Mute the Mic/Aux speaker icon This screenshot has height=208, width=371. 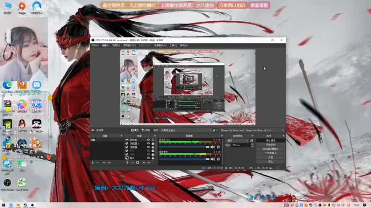[x=213, y=147]
